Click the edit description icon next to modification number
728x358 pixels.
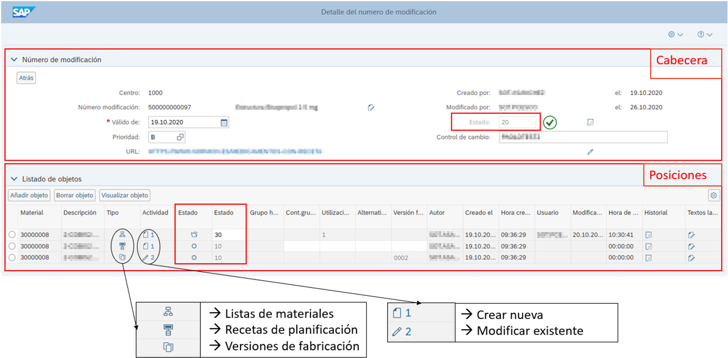pyautogui.click(x=371, y=107)
